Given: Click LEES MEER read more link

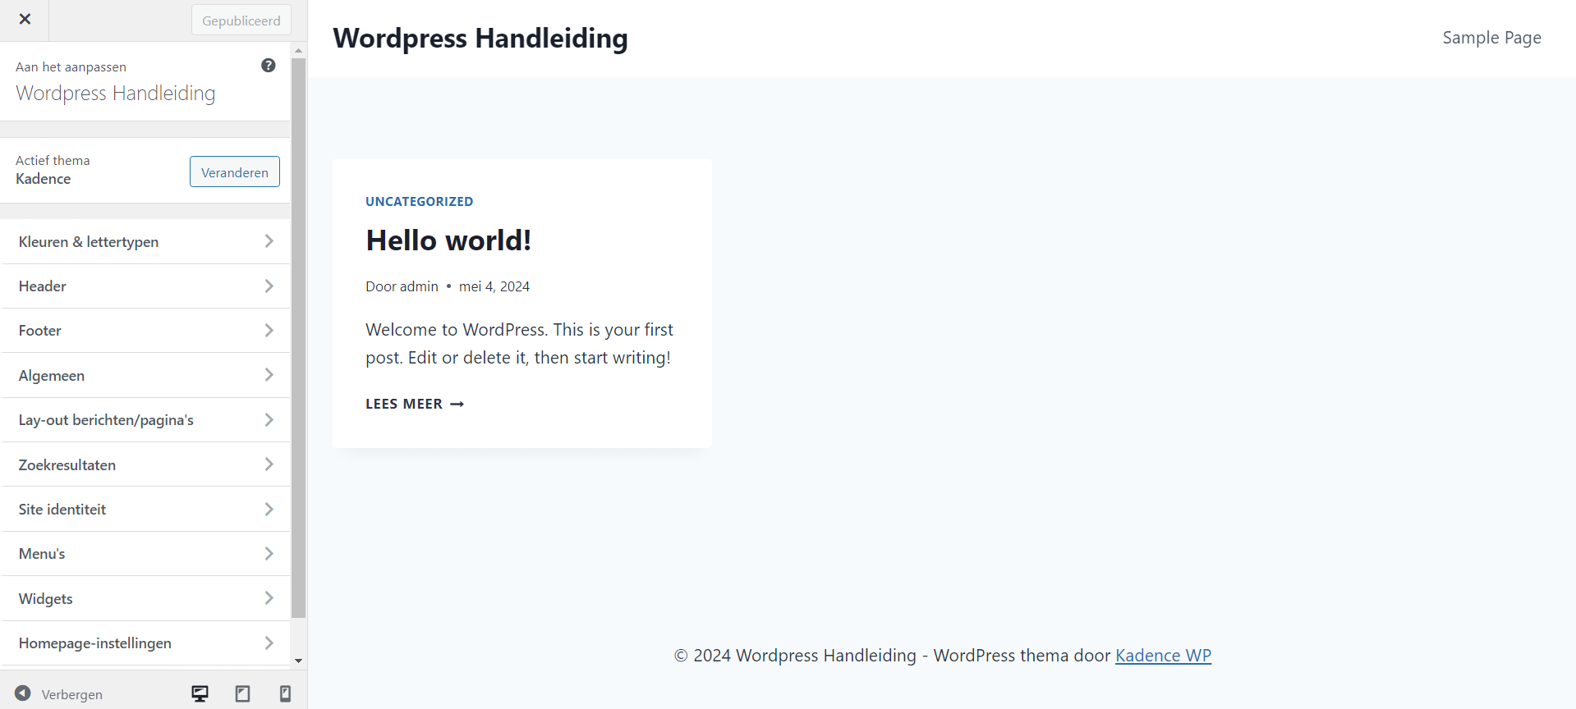Looking at the screenshot, I should pos(415,404).
